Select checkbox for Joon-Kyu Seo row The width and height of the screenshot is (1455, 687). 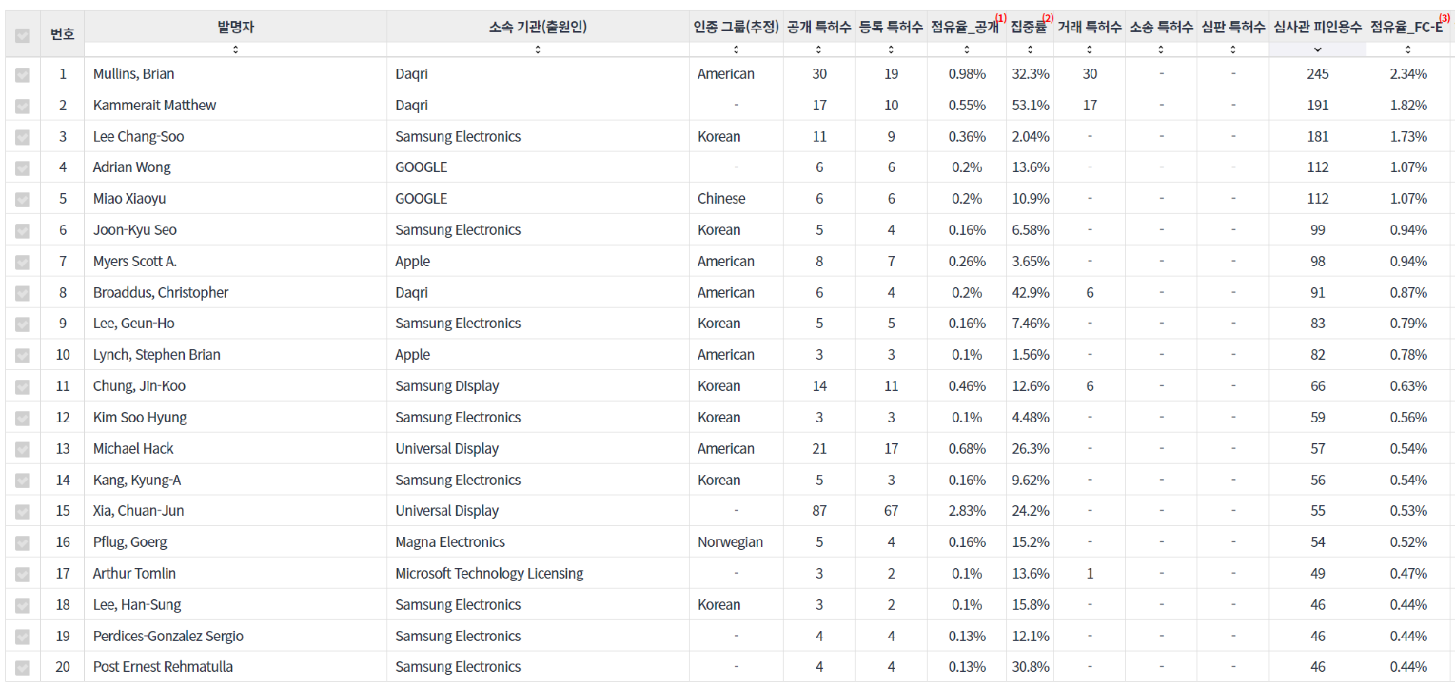[x=23, y=231]
